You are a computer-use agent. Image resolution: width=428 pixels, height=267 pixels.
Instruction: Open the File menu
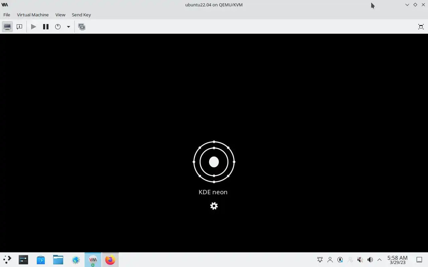7,15
